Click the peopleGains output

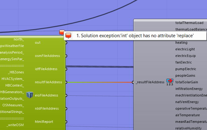[185, 76]
